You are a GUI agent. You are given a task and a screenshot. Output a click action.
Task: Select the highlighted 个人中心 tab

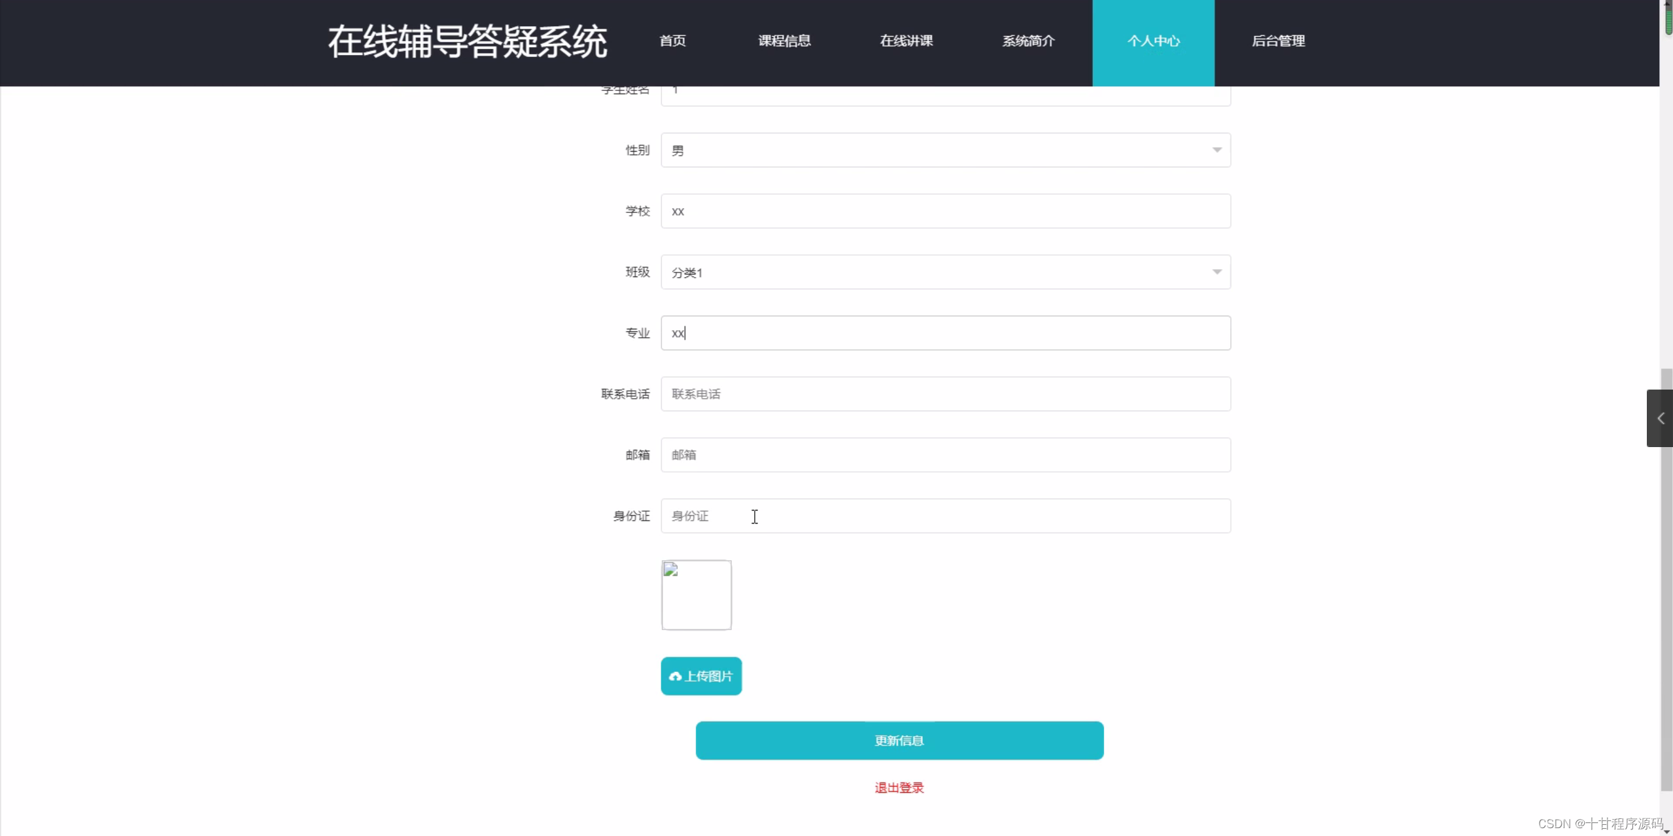click(x=1153, y=41)
